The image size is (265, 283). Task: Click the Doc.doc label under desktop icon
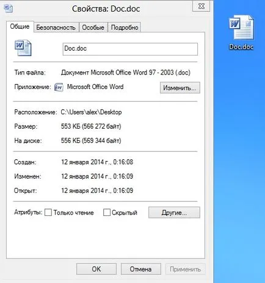coord(241,47)
